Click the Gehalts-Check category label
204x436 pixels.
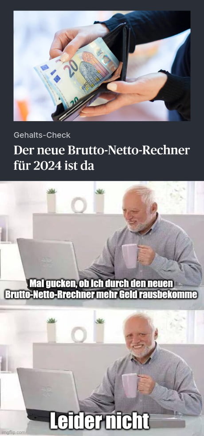42,135
